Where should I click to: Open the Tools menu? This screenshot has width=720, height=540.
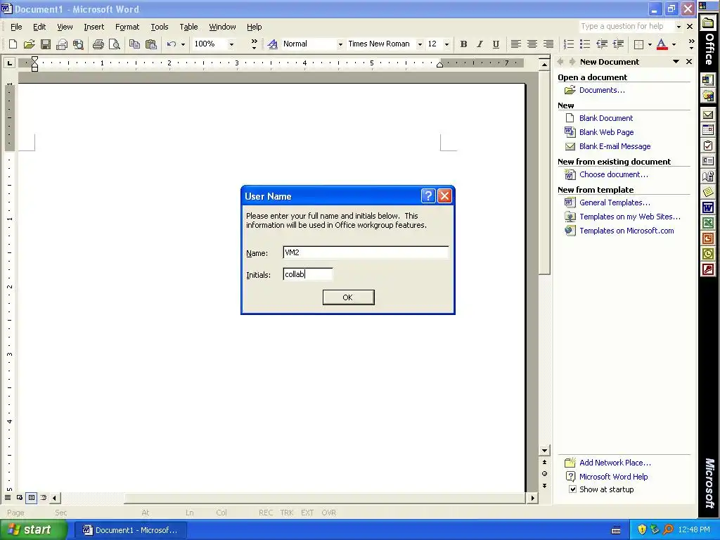click(x=160, y=27)
